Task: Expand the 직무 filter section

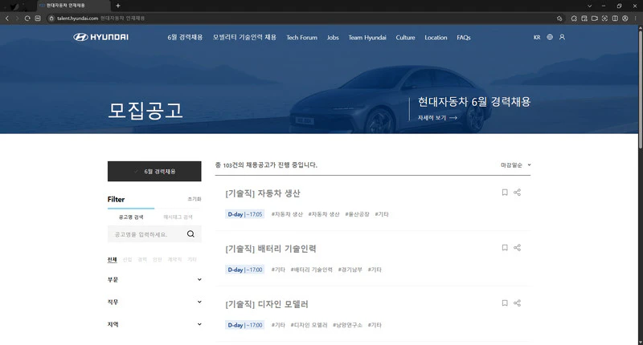Action: point(154,302)
